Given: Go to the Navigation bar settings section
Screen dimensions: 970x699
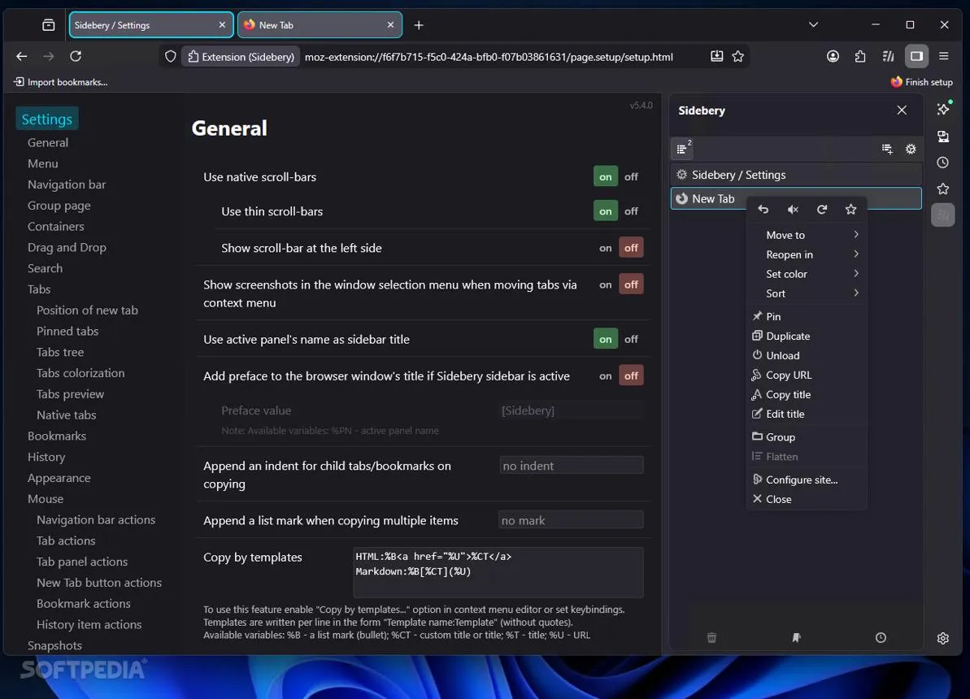Looking at the screenshot, I should (66, 185).
